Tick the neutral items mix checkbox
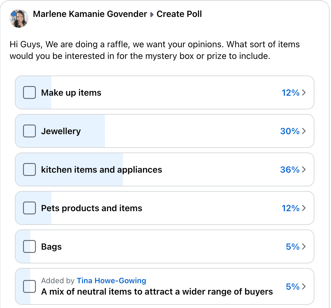 [29, 286]
